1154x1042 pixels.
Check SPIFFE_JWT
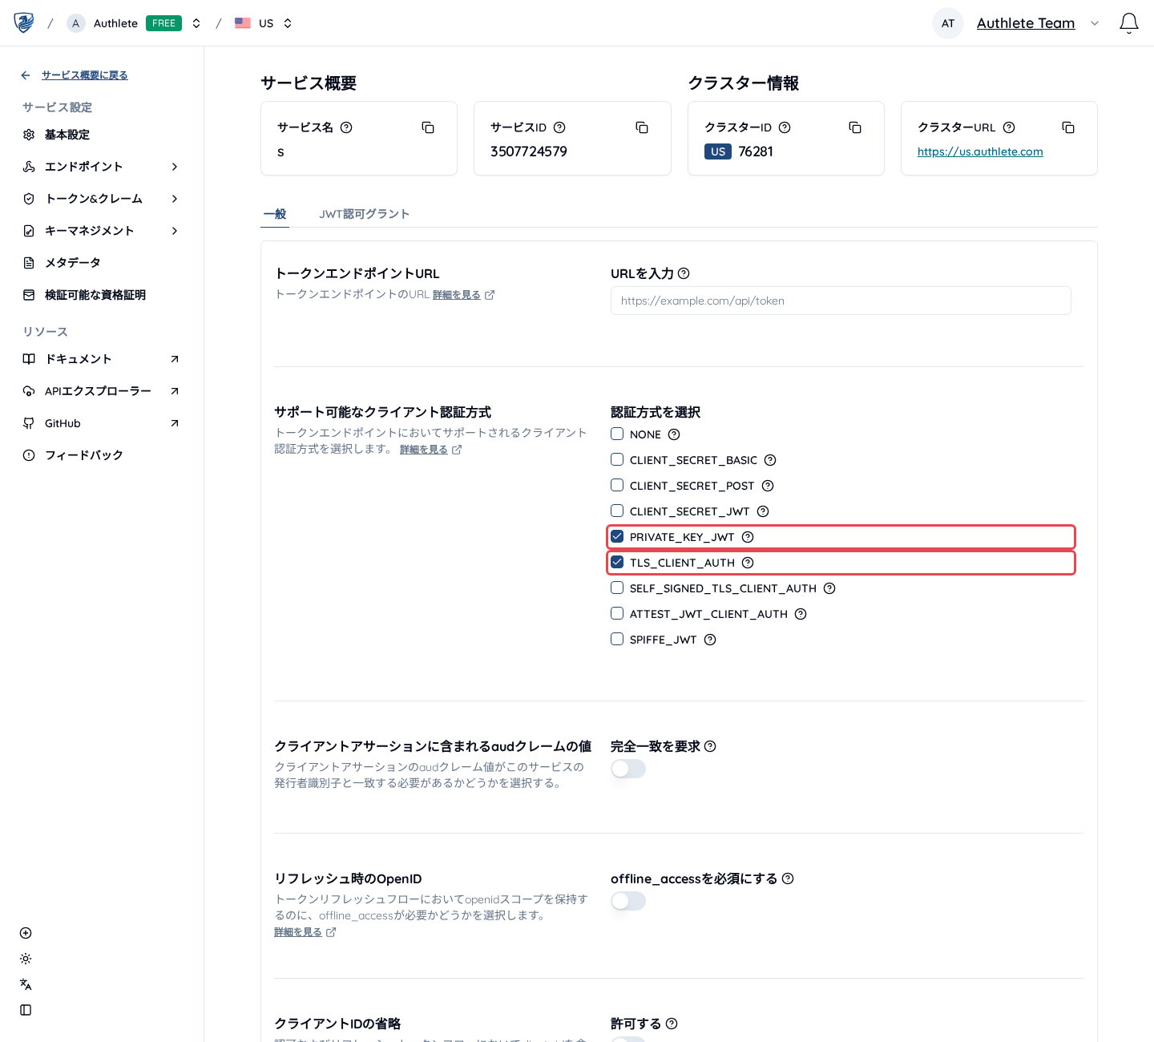click(617, 639)
